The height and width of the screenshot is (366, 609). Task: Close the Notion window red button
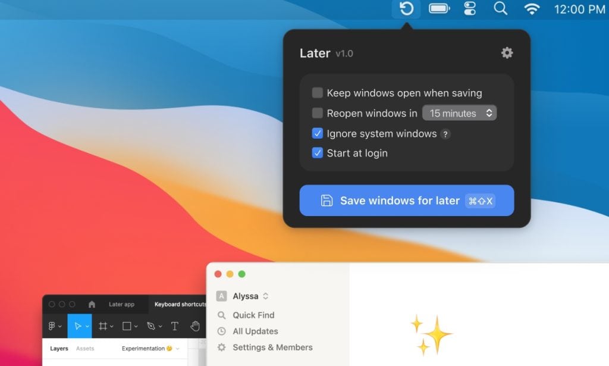[218, 274]
